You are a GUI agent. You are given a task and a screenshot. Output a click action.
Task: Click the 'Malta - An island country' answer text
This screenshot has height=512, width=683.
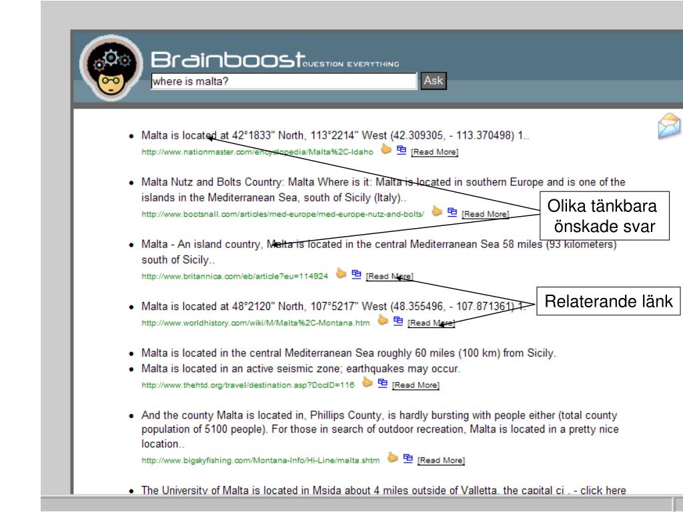click(x=379, y=251)
